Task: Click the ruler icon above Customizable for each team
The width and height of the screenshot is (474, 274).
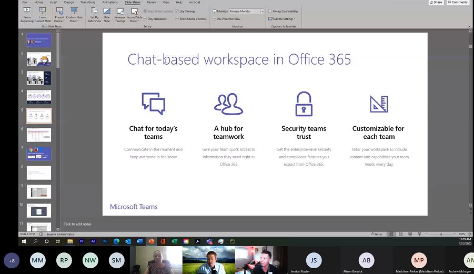Action: [x=379, y=104]
